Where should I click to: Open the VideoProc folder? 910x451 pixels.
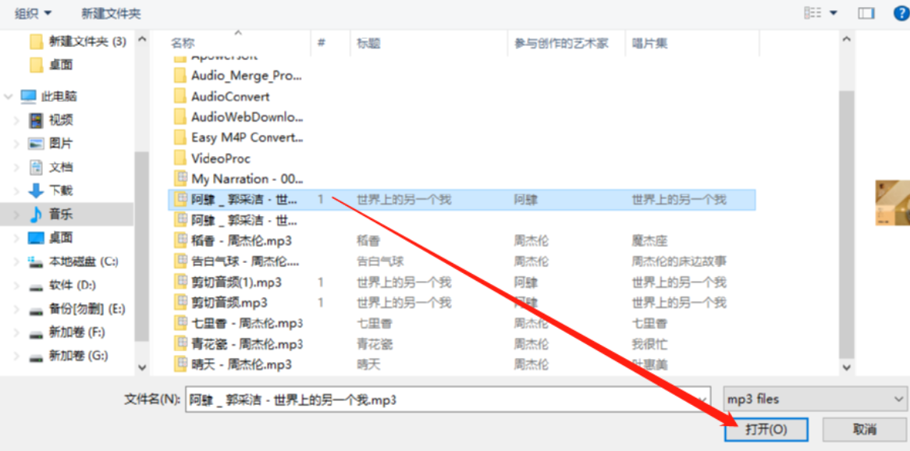(212, 158)
